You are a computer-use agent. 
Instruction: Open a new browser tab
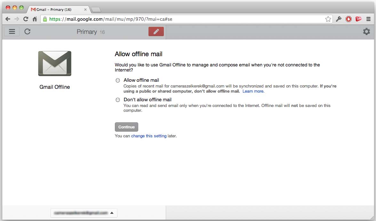[96, 10]
